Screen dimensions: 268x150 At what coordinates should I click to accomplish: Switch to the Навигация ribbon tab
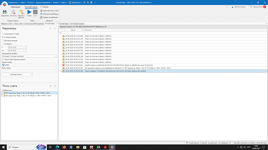coord(16,7)
